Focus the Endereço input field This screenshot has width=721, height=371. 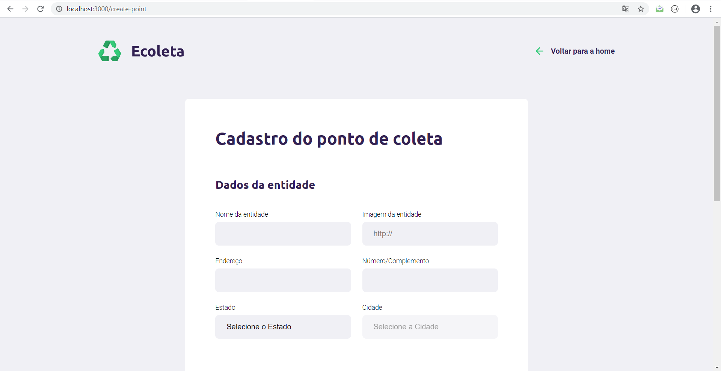(x=283, y=280)
